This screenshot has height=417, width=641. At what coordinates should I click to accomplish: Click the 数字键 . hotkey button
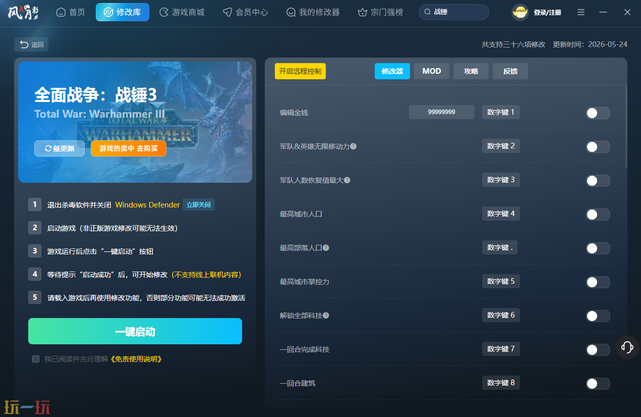click(x=500, y=247)
